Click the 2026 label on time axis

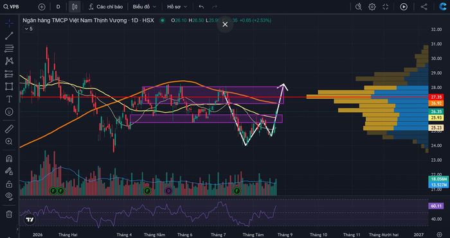point(37,235)
